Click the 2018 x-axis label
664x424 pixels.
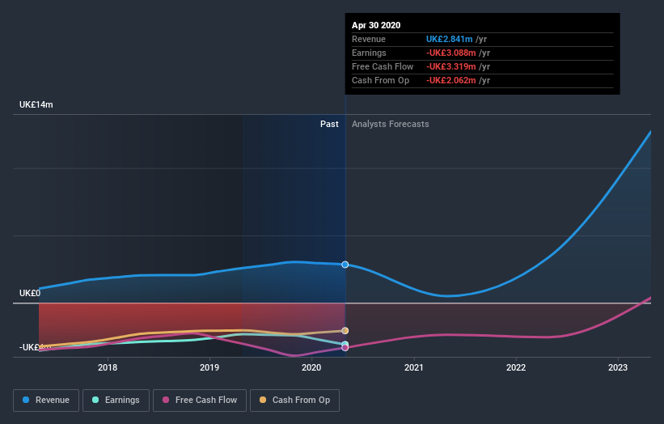coord(108,367)
